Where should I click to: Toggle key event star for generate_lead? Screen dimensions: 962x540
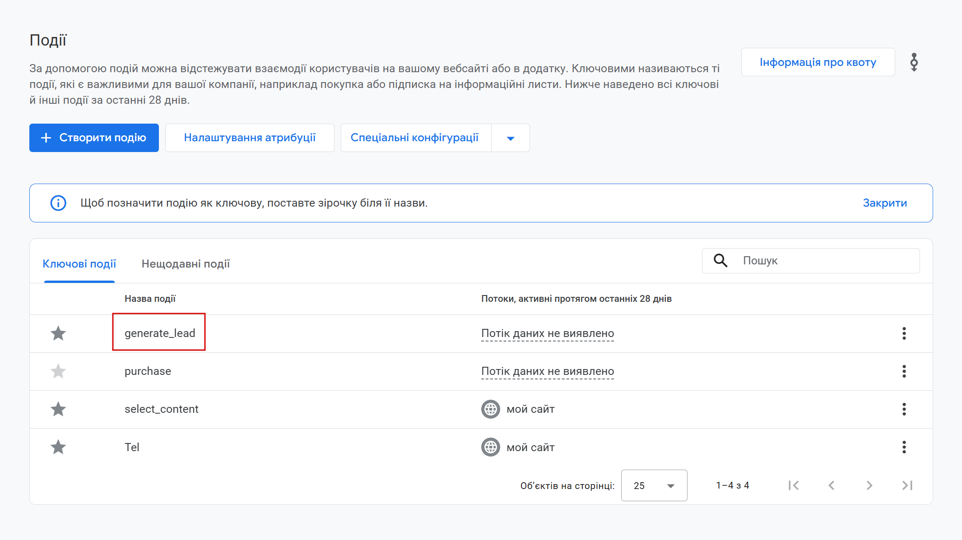pyautogui.click(x=58, y=333)
